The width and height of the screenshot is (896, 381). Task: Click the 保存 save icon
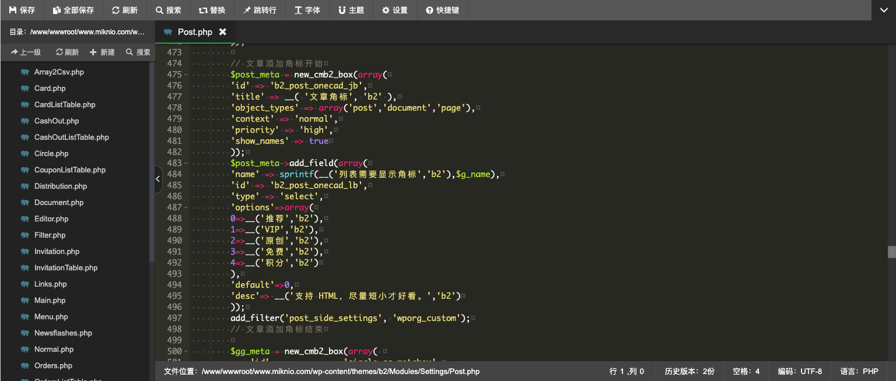pyautogui.click(x=13, y=10)
